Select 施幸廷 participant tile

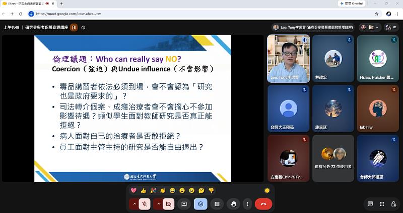tap(333, 109)
